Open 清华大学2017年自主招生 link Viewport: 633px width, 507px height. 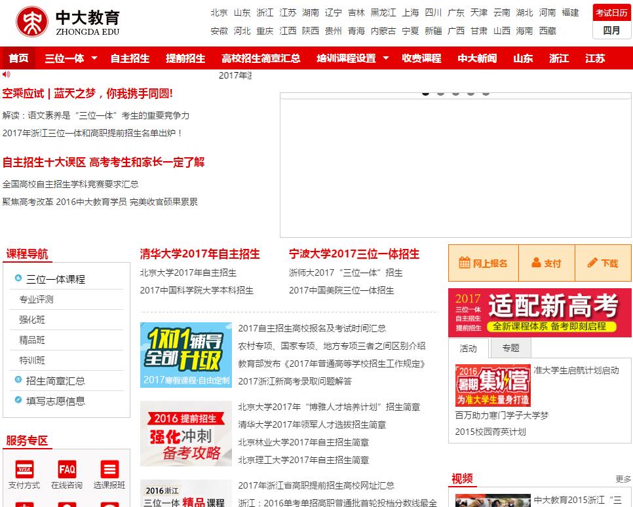point(200,254)
